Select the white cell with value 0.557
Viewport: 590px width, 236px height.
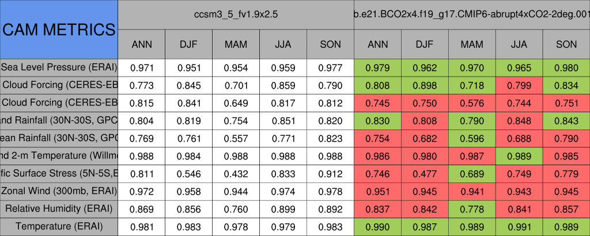pyautogui.click(x=236, y=138)
